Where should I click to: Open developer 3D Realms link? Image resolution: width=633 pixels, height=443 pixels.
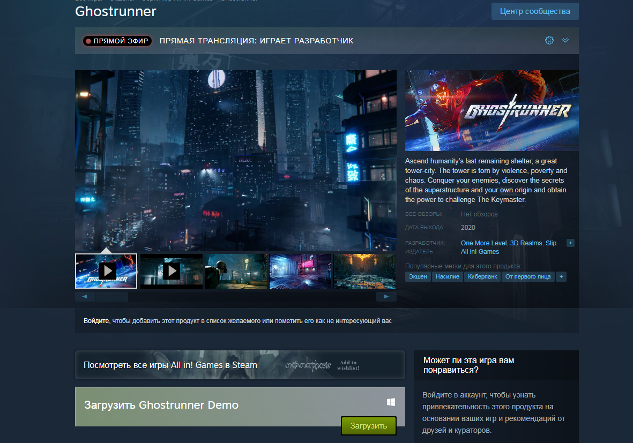526,243
